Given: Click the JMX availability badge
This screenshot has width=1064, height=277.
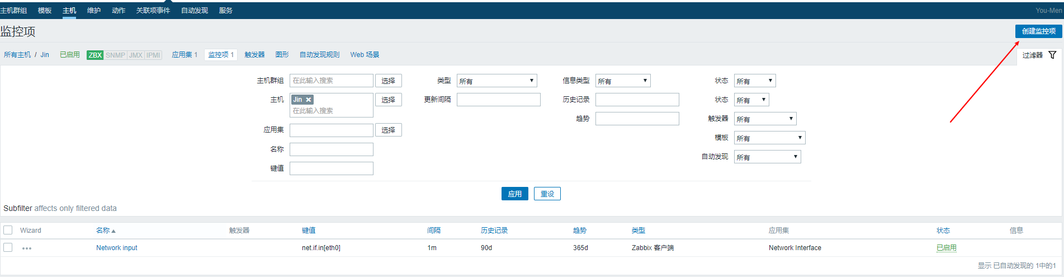Looking at the screenshot, I should [x=136, y=55].
